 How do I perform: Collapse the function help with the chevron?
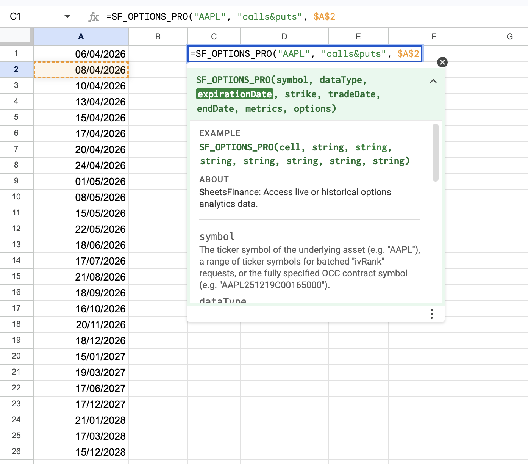[x=433, y=81]
